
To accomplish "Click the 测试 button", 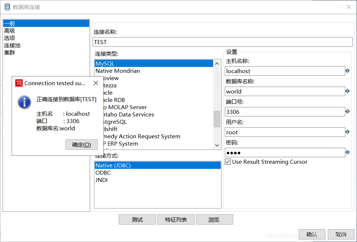I will (137, 219).
